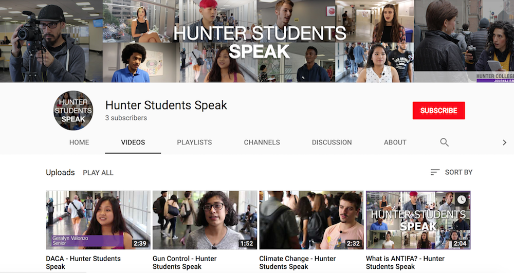The width and height of the screenshot is (514, 273).
Task: Click the channel banner image
Action: point(257,41)
